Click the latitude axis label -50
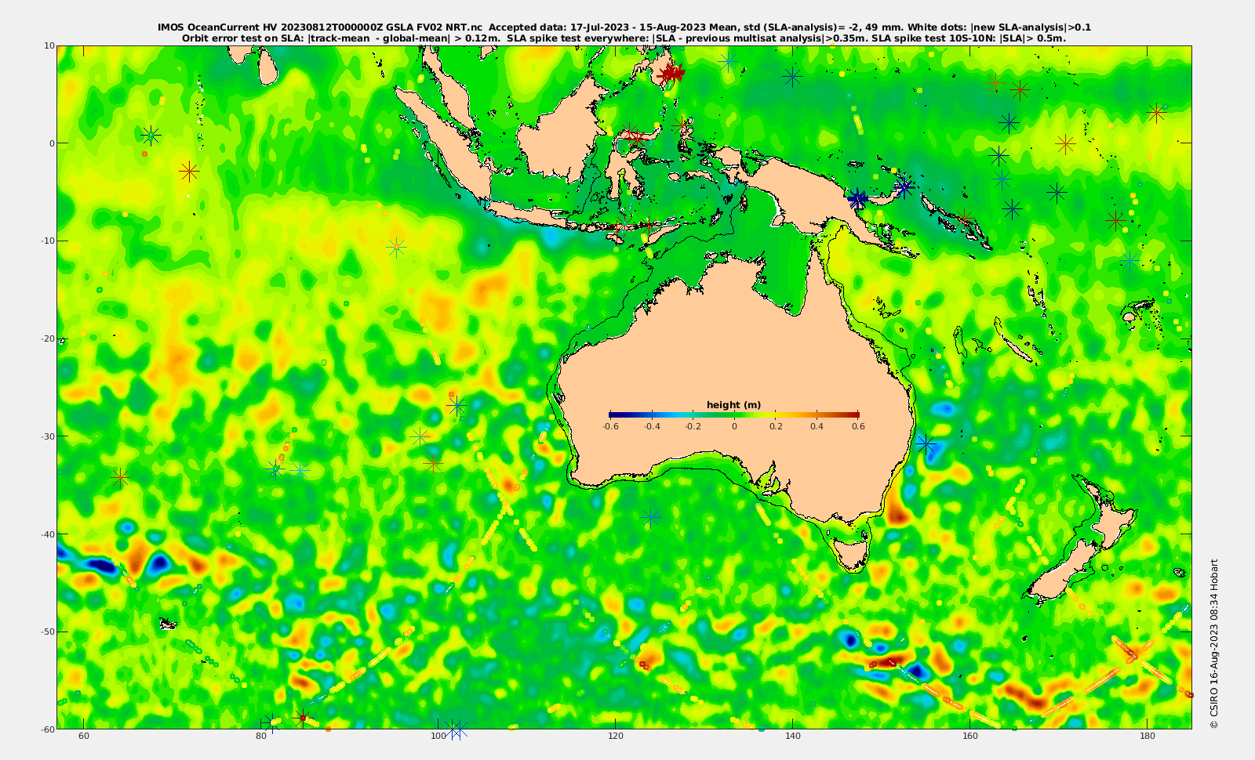Screen dimensions: 1255x760 pyautogui.click(x=47, y=632)
